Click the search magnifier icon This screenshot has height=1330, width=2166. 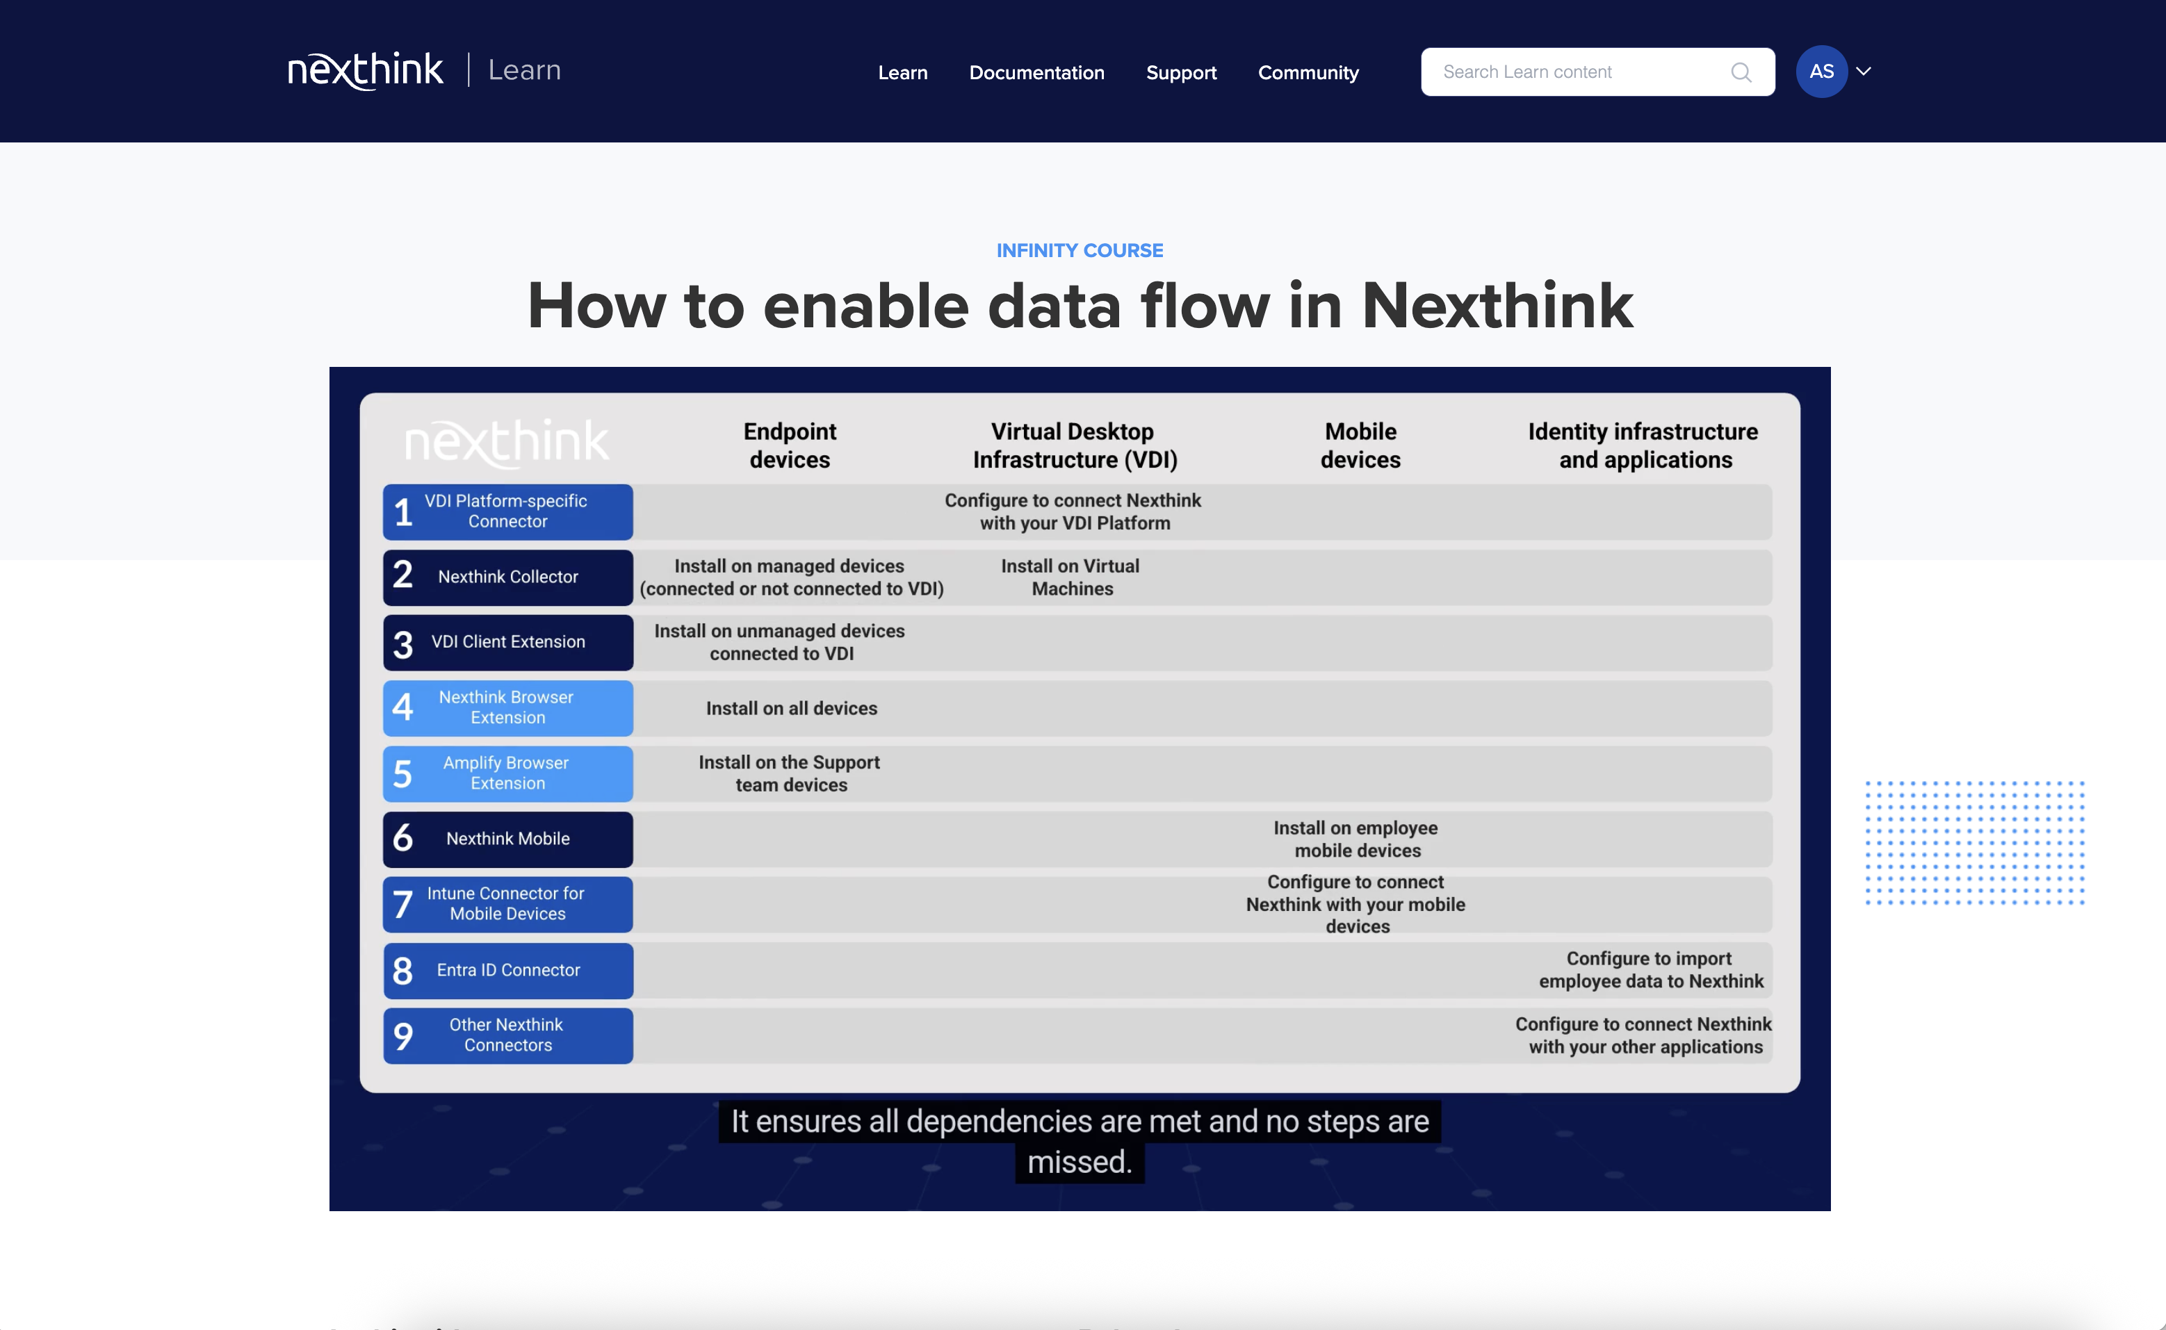[x=1740, y=72]
